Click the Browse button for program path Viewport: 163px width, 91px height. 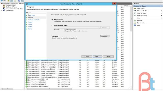[x=105, y=28]
